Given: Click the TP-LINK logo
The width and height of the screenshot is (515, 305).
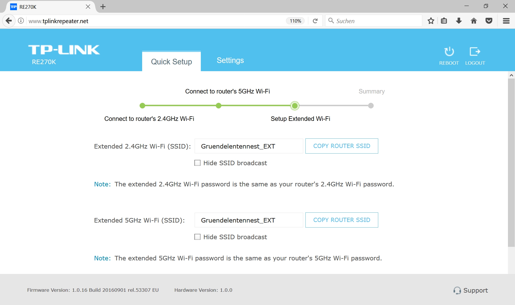Looking at the screenshot, I should [64, 50].
